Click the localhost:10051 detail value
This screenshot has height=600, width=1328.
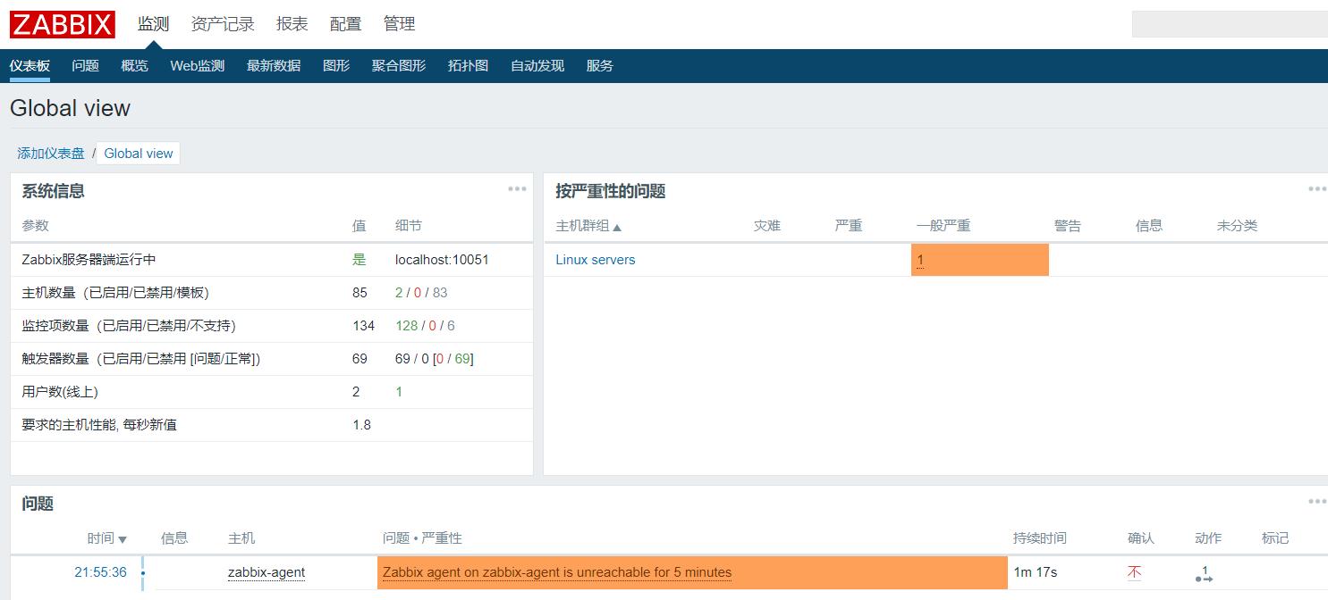coord(442,260)
